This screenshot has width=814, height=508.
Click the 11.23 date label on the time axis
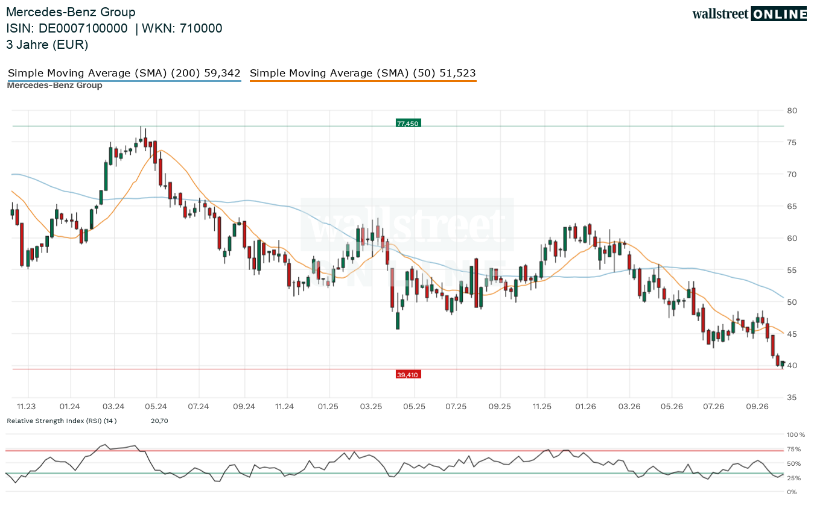coord(27,407)
